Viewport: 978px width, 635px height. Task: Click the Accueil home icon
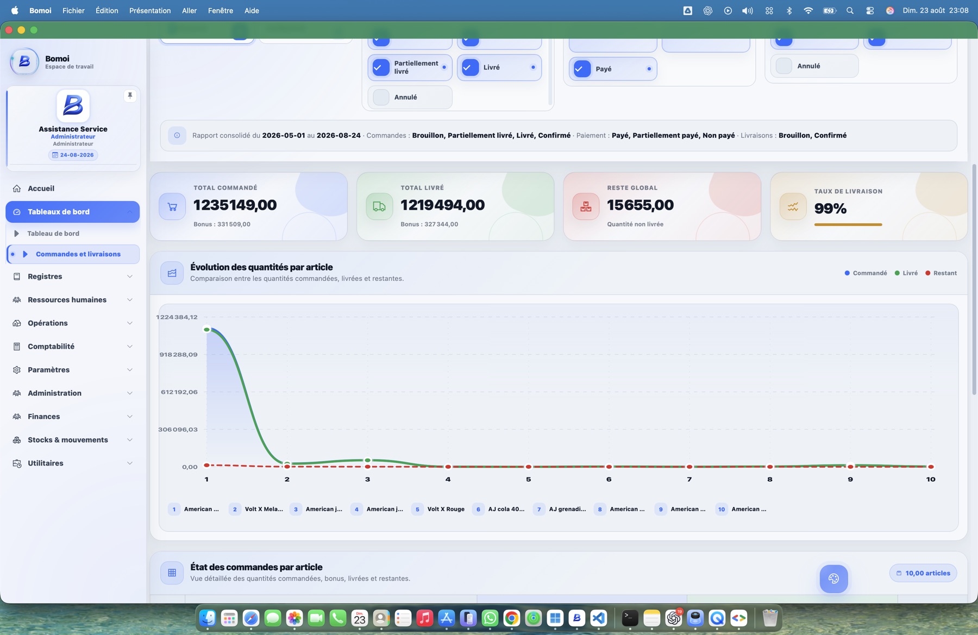click(x=17, y=188)
